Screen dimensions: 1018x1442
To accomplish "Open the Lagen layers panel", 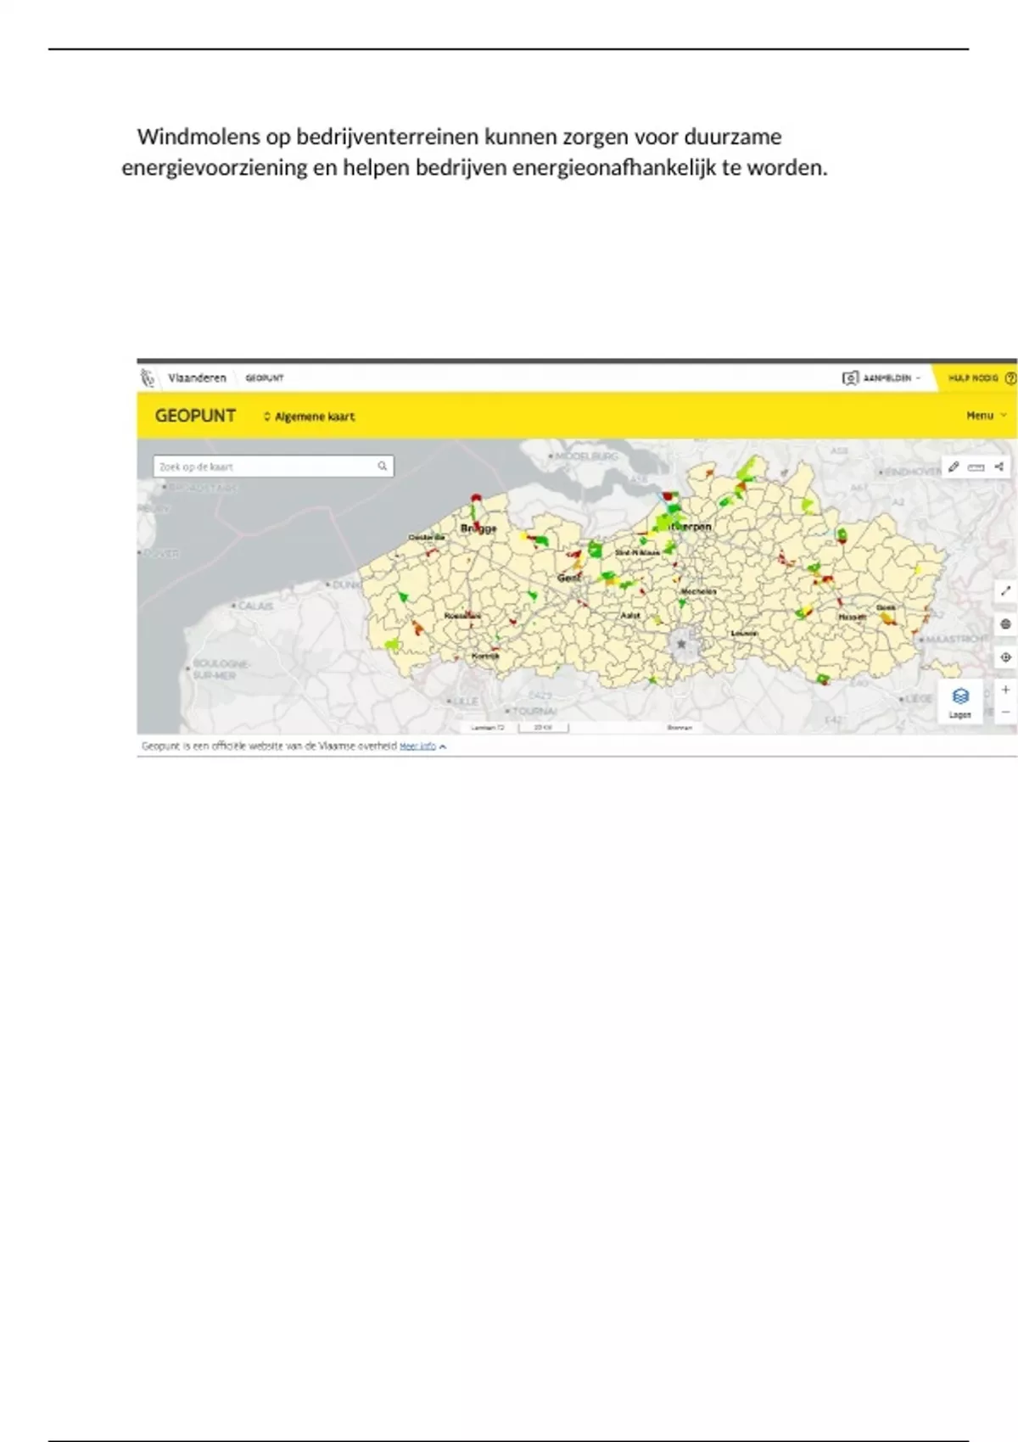I will click(960, 701).
